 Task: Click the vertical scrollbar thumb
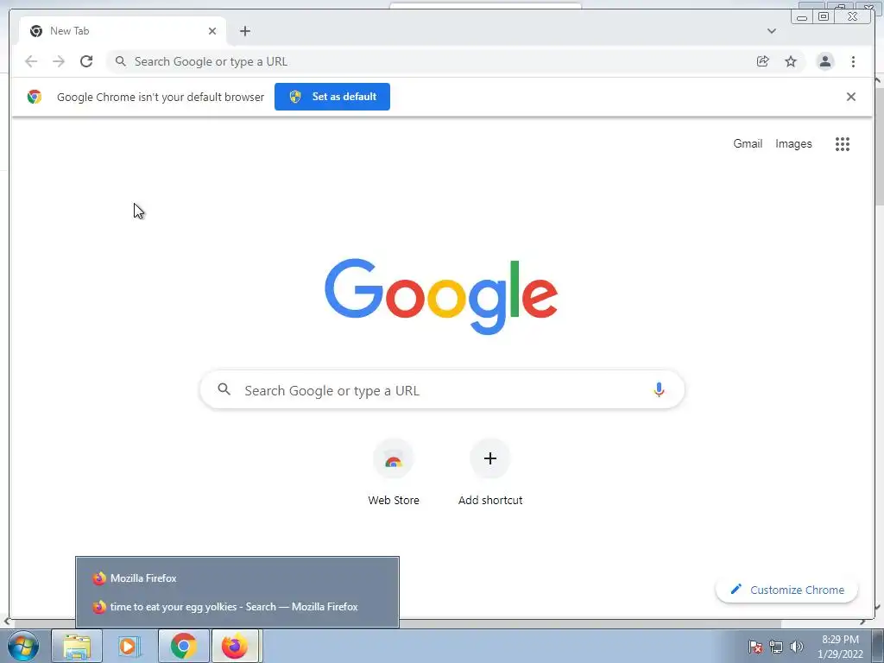point(878,145)
